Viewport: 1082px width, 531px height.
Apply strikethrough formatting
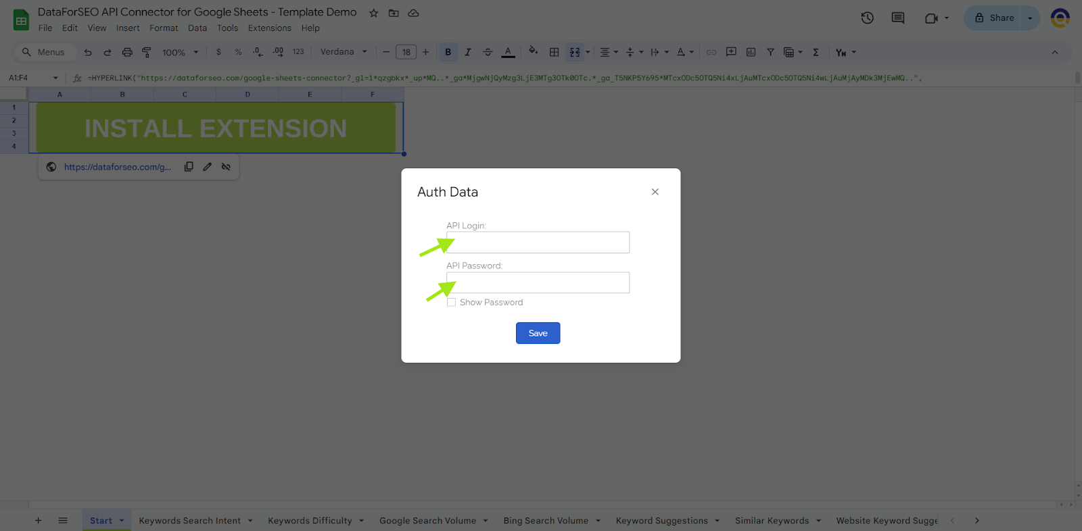pos(488,52)
